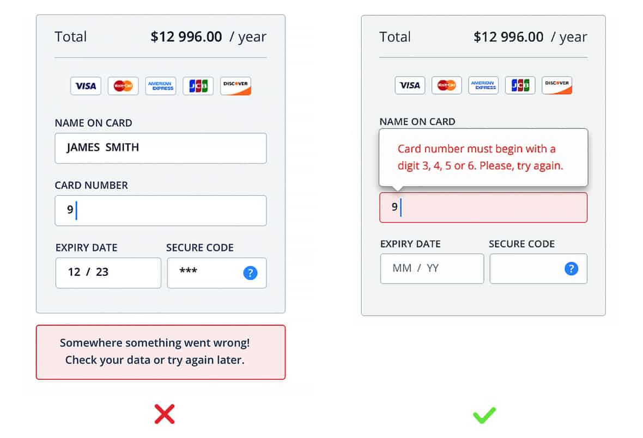643x438 pixels.
Task: Click the MasterCard logo on the left form
Action: click(x=123, y=85)
